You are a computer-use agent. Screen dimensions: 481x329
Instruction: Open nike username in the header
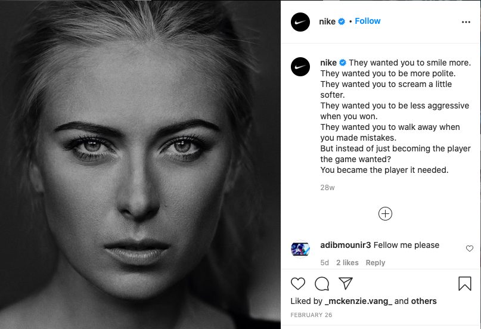point(327,21)
